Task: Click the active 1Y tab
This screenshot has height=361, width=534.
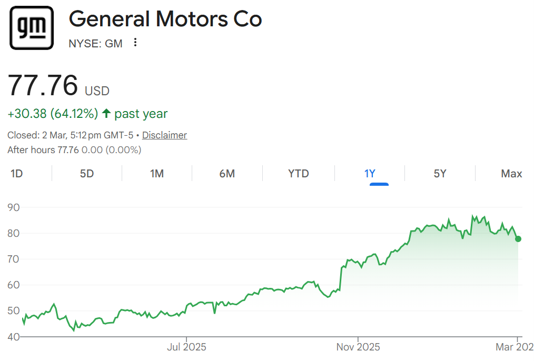Action: coord(370,174)
